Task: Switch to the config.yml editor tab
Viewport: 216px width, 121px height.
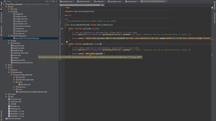Action: click(x=100, y=1)
